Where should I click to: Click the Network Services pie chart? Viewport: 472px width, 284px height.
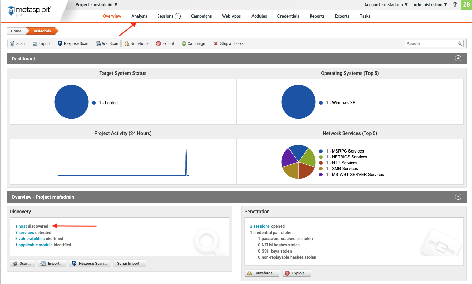pos(298,162)
